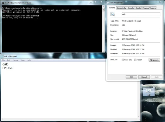Open Notepad File menu

pos(3,60)
